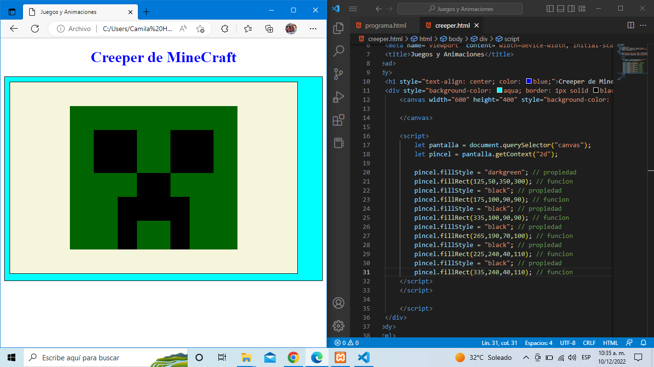Launch XAMPP from the taskbar

coord(340,357)
